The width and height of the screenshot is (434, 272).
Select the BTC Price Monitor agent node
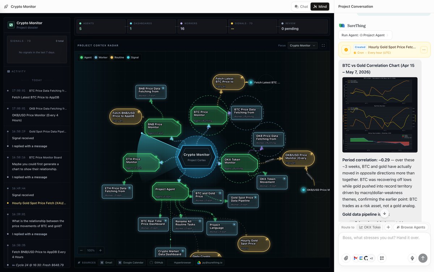pyautogui.click(x=208, y=115)
